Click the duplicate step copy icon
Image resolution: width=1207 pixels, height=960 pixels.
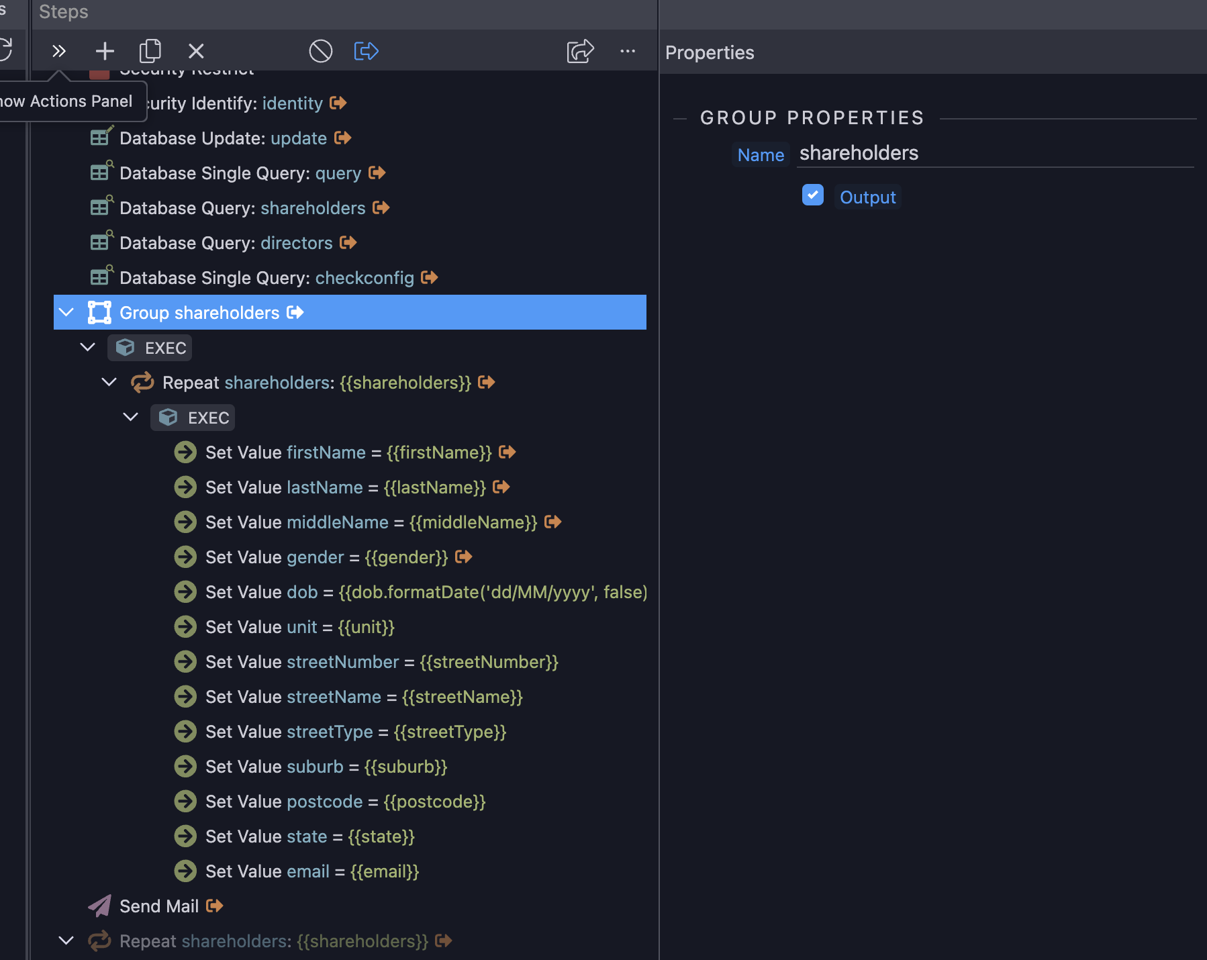(150, 51)
